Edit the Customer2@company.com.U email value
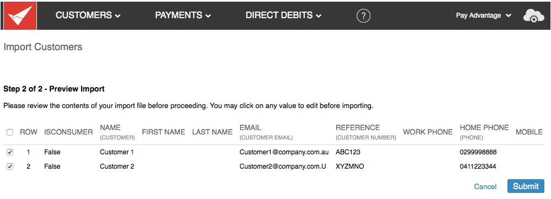The image size is (551, 199). click(x=283, y=166)
